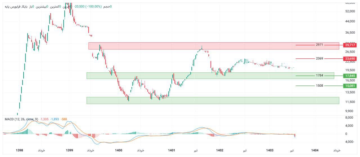
Task: Click the MACD histogram value -1,305
Action: click(x=44, y=119)
